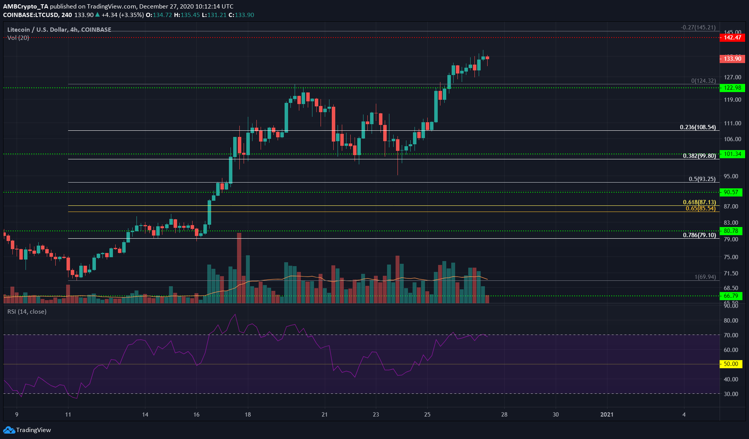Screen dimensions: 749x439
Task: Select the red 142.47 price label
Action: click(732, 38)
